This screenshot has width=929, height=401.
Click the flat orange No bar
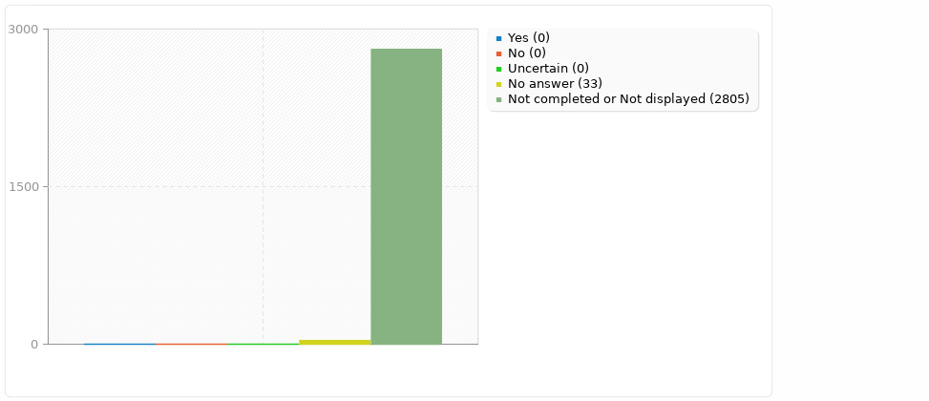[191, 344]
